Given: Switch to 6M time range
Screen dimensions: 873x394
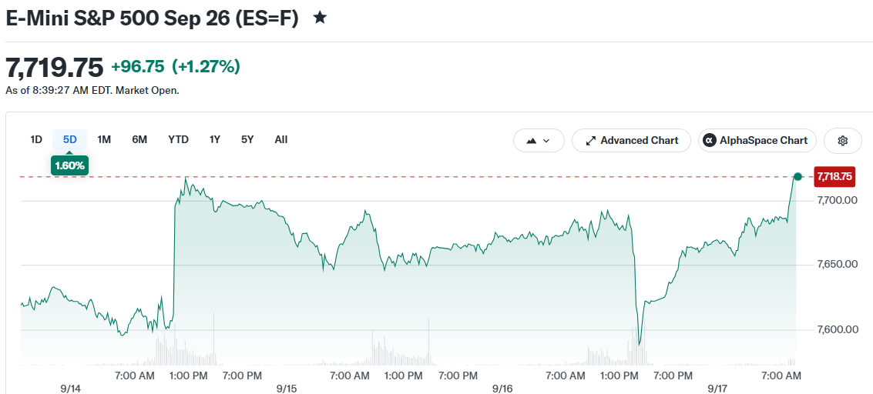Looking at the screenshot, I should click(x=139, y=139).
